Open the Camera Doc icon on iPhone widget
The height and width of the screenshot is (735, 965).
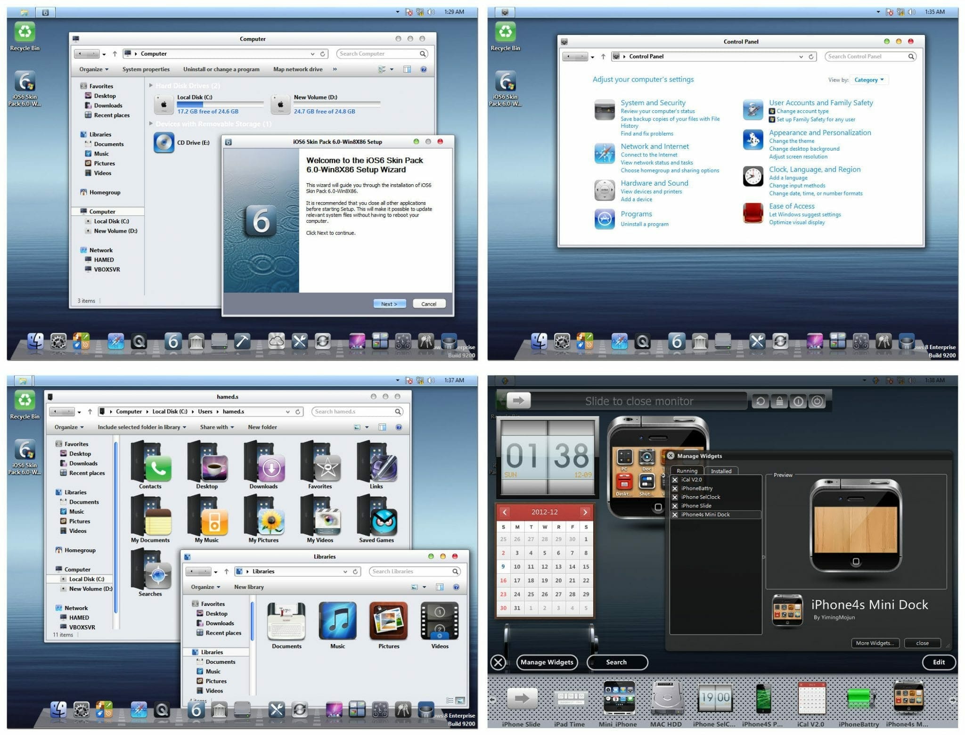point(646,457)
